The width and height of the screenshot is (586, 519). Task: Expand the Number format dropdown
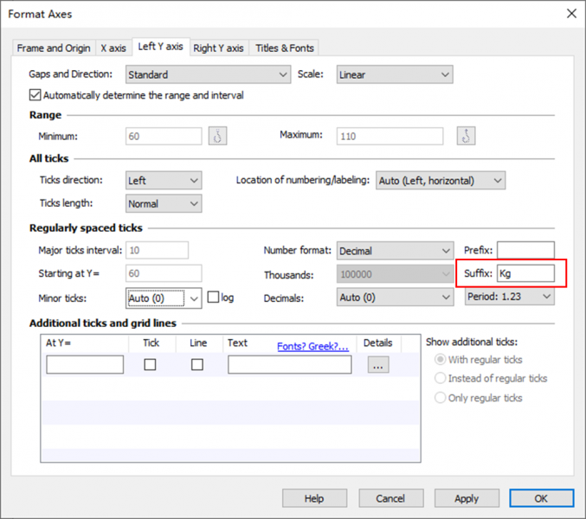coord(394,251)
